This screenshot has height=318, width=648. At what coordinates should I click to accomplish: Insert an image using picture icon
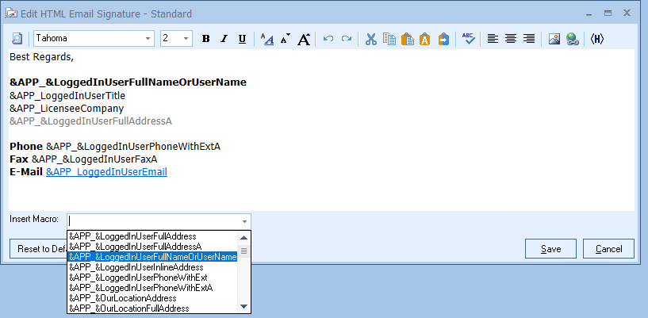(x=555, y=39)
